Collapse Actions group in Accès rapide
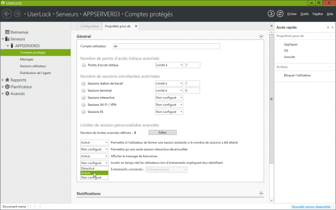Screen dimensions: 336x210 pyautogui.click(x=330, y=67)
